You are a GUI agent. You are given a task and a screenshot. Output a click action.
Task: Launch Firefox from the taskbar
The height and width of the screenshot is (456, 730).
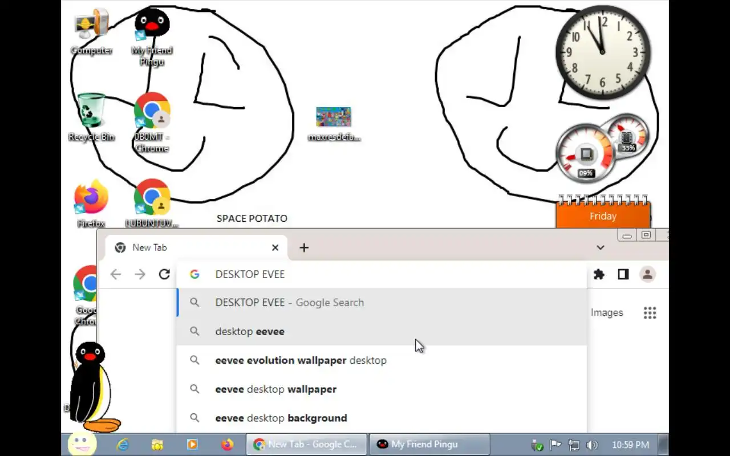pyautogui.click(x=227, y=444)
